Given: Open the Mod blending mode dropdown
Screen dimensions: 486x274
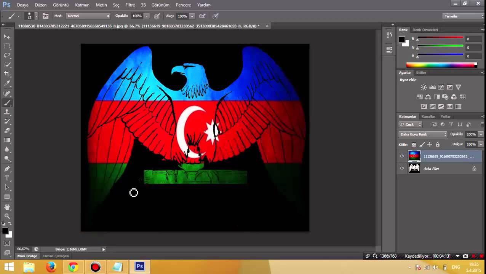Looking at the screenshot, I should point(88,16).
